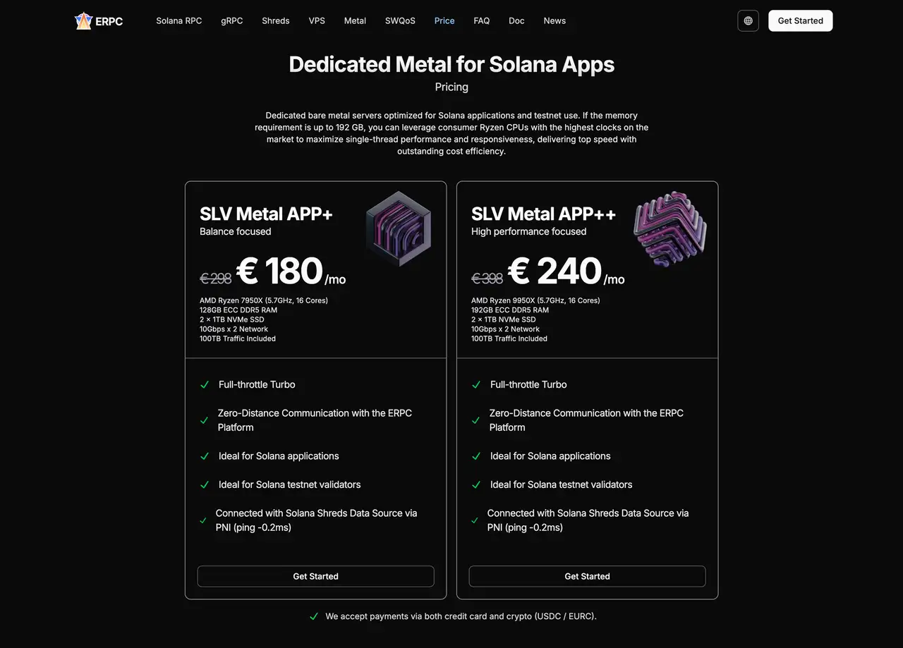Click the crossed-out €298 price on APP+
Screen dimensions: 903x648
[216, 278]
